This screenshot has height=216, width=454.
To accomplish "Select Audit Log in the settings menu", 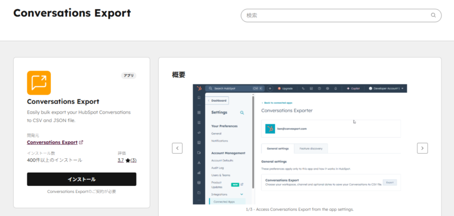I will (217, 168).
